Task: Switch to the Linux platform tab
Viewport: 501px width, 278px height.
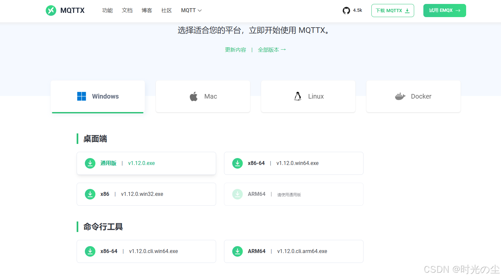Action: click(x=308, y=96)
